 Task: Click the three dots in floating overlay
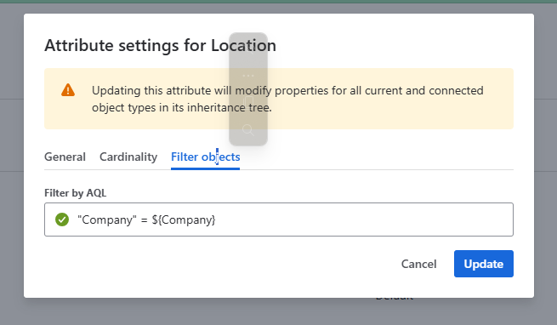tap(248, 76)
